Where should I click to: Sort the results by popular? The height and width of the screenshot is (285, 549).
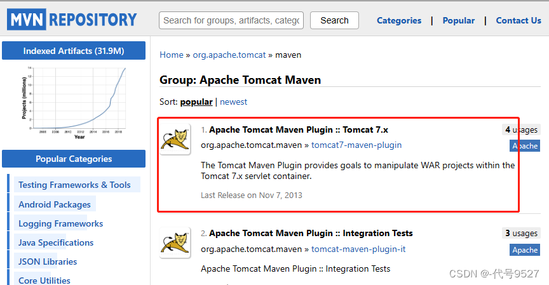point(196,102)
